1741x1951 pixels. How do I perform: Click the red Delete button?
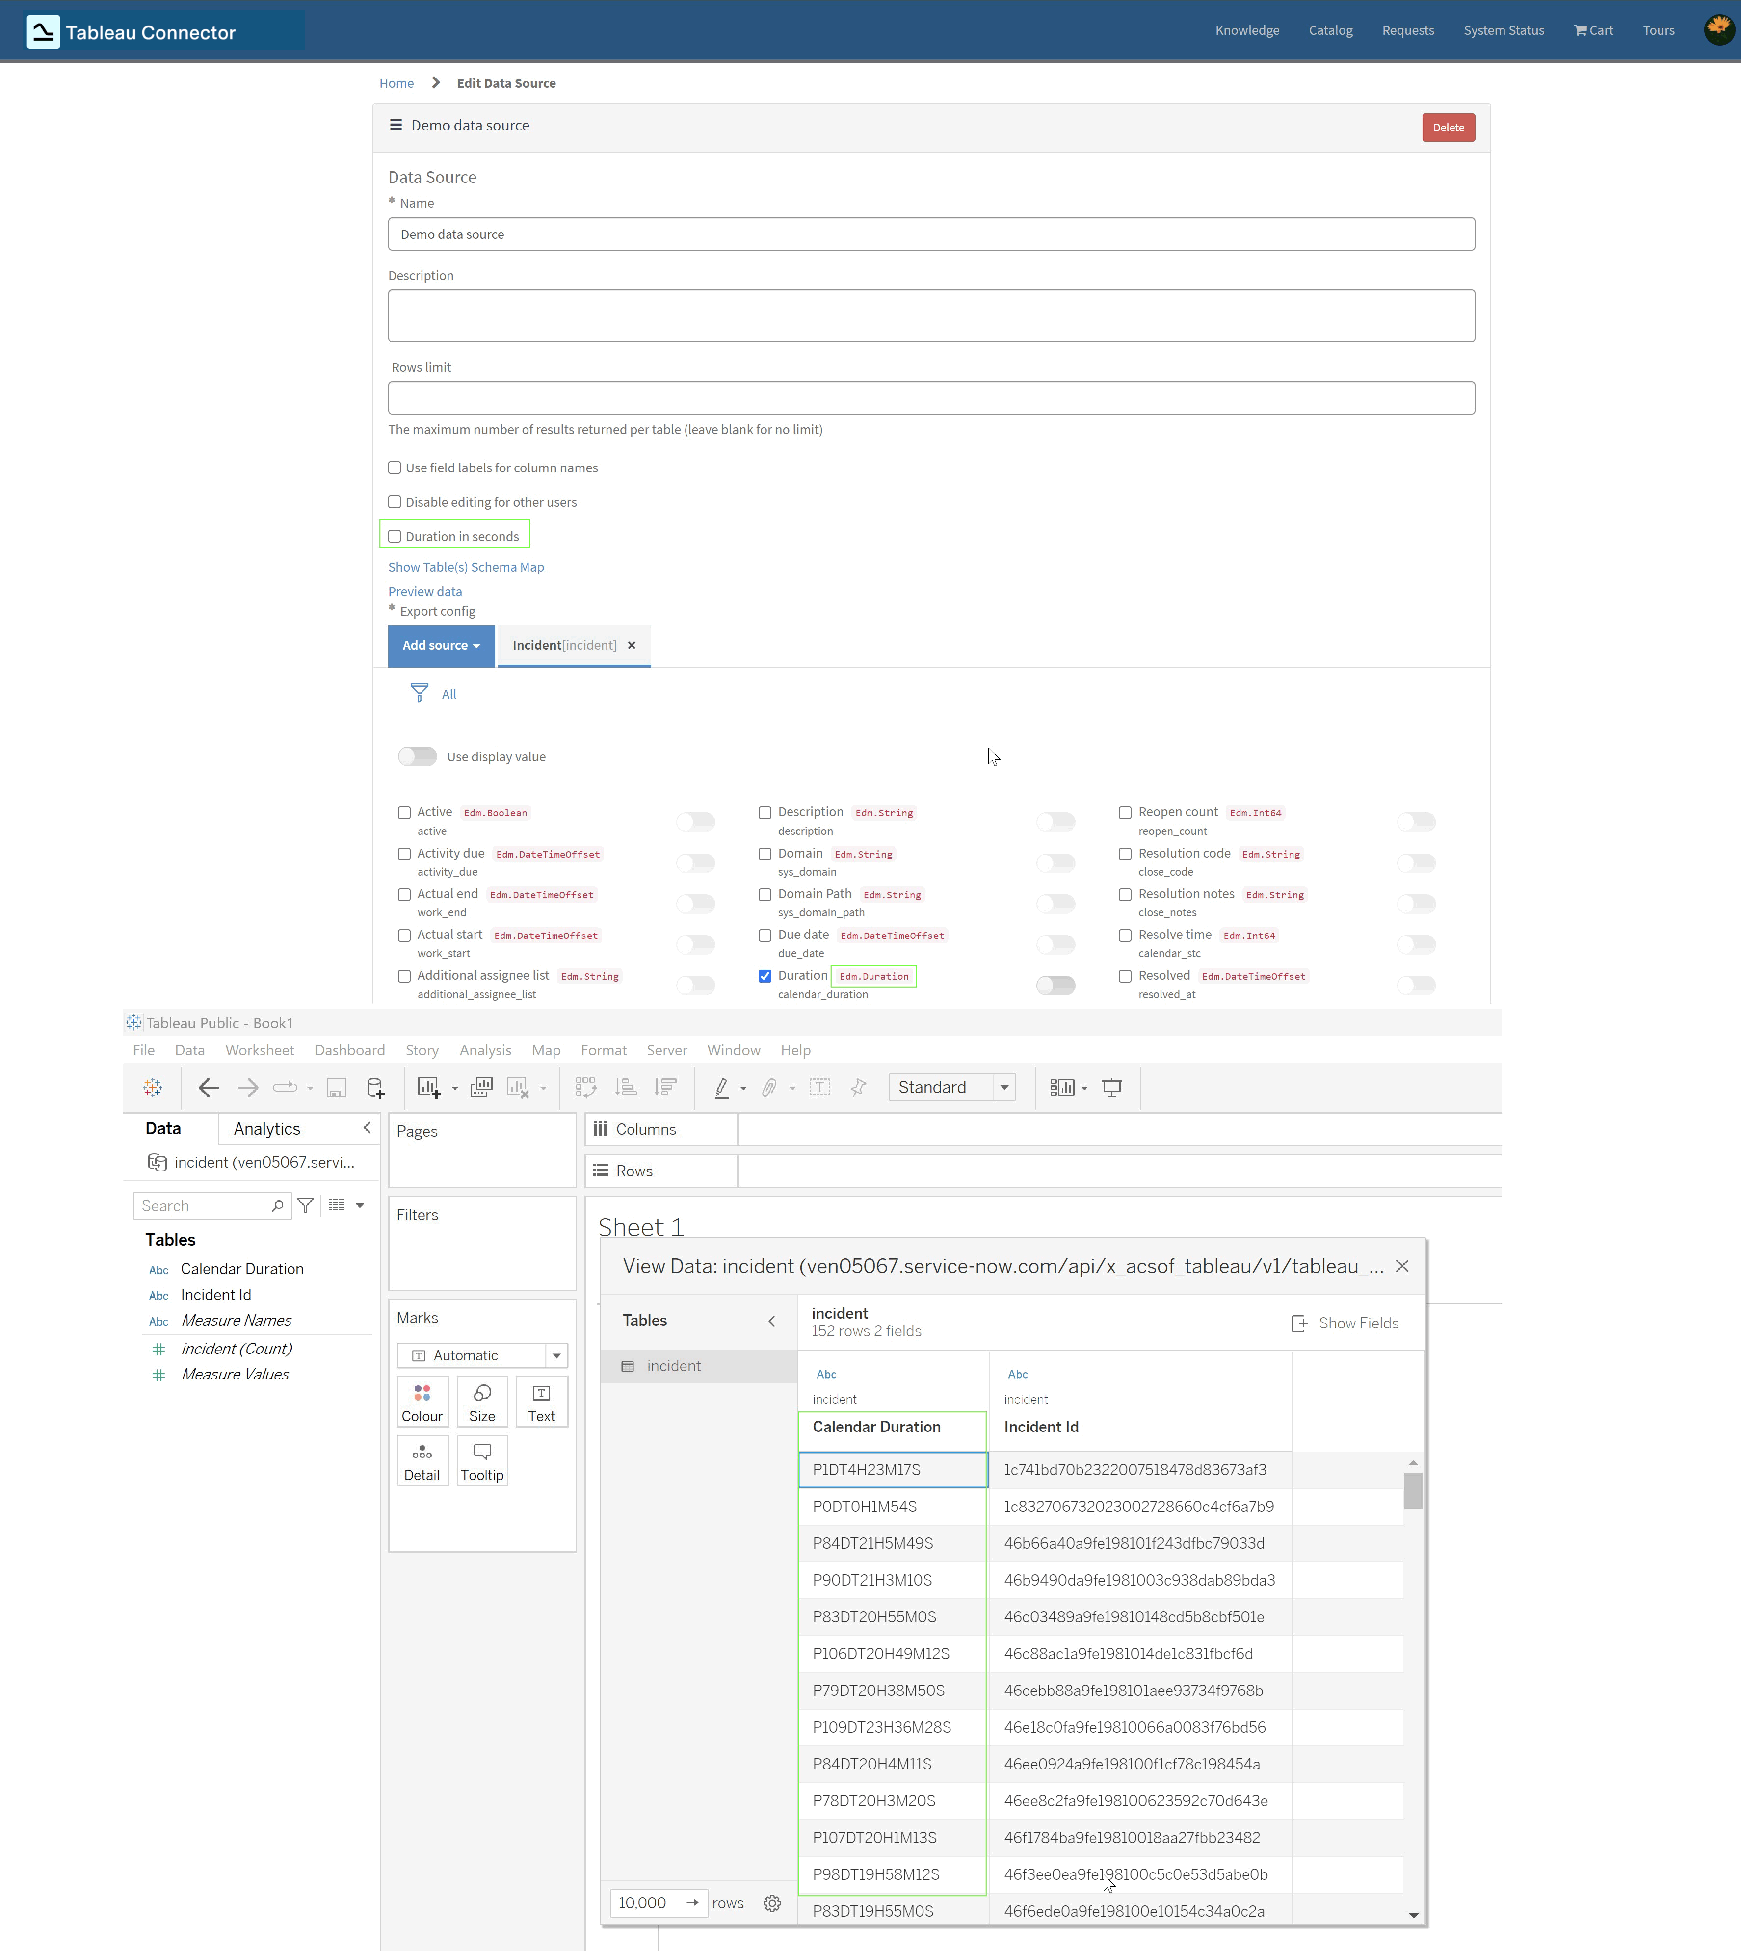[x=1448, y=127]
